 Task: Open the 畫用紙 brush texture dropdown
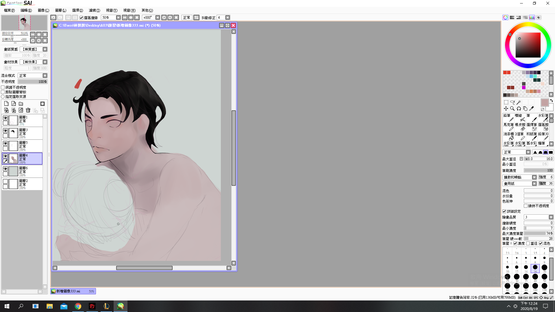click(534, 183)
